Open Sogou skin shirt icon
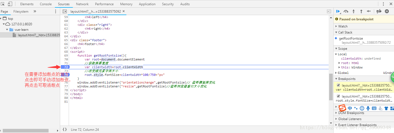394x133 pixels. pos(386,108)
